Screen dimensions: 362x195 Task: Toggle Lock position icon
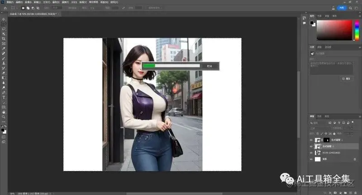[326, 134]
